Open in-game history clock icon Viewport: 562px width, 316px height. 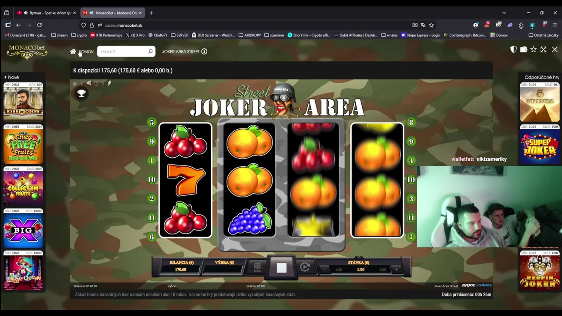(x=96, y=83)
